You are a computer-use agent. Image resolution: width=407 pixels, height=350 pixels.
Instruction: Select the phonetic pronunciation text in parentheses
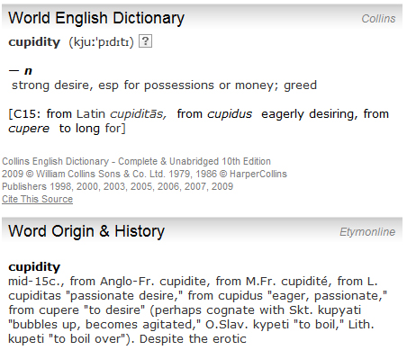101,42
